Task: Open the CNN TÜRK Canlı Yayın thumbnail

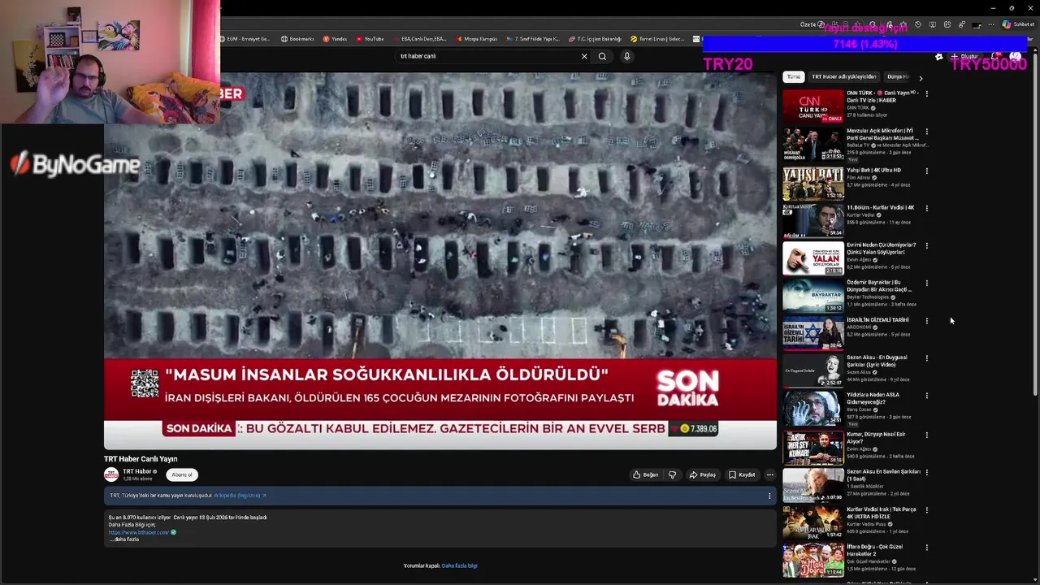Action: coord(813,106)
